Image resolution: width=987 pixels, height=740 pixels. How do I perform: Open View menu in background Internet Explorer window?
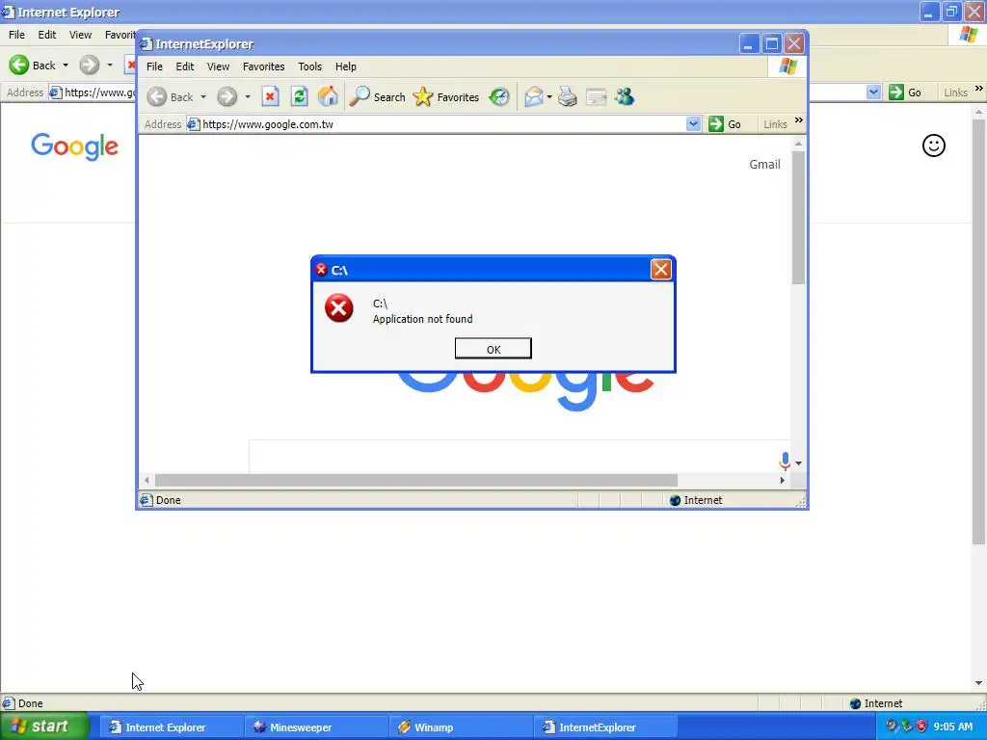tap(80, 35)
